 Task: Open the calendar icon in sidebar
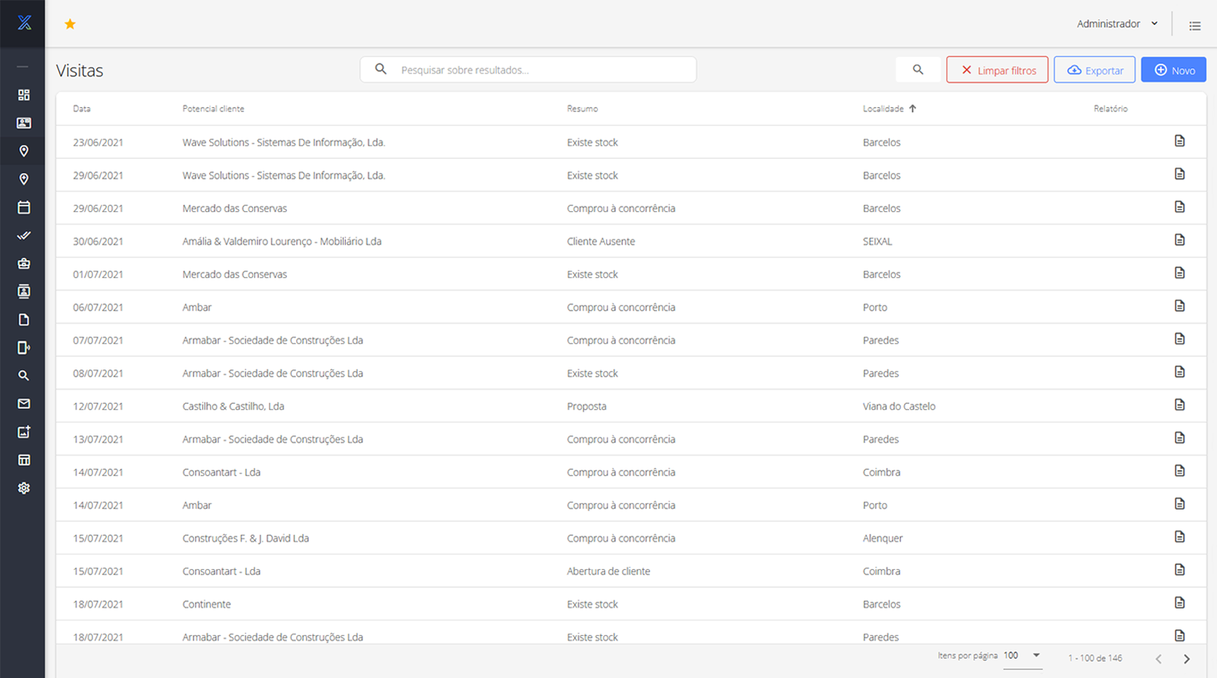point(24,208)
